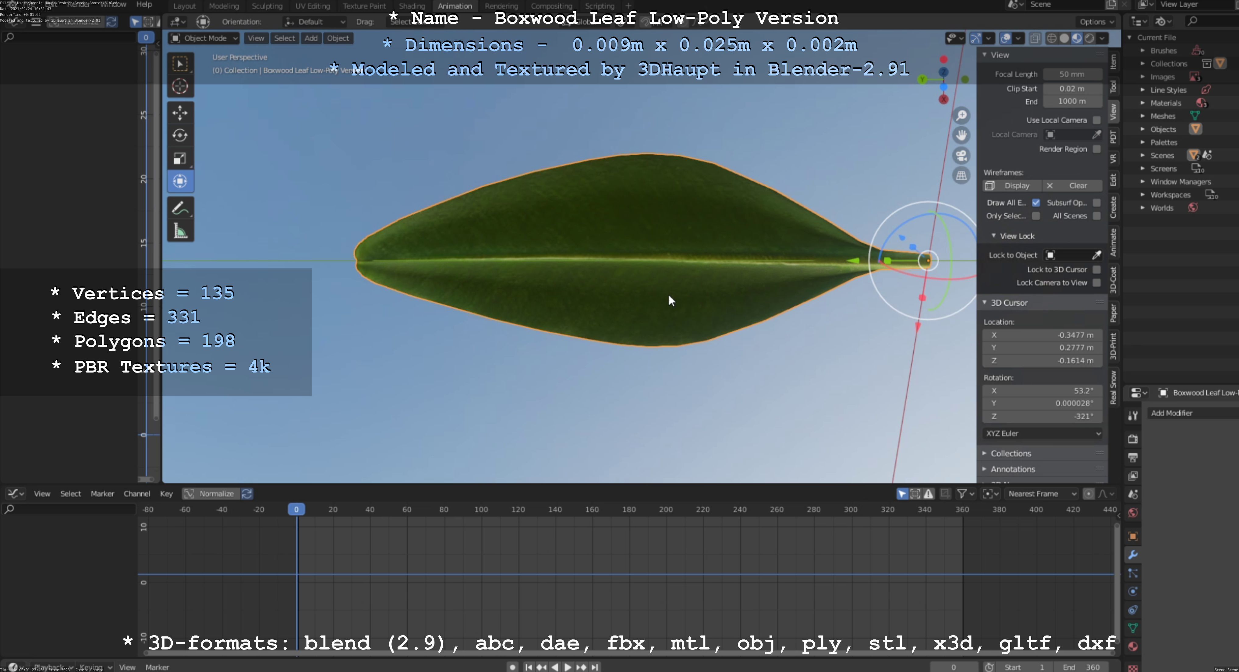Switch perspective/orthographic grid icon

point(961,176)
